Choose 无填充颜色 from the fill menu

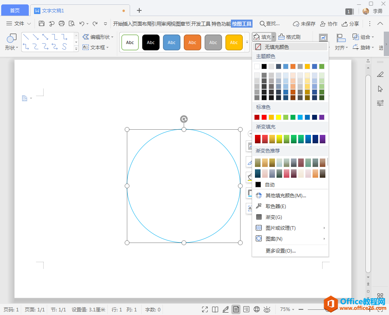coord(277,47)
